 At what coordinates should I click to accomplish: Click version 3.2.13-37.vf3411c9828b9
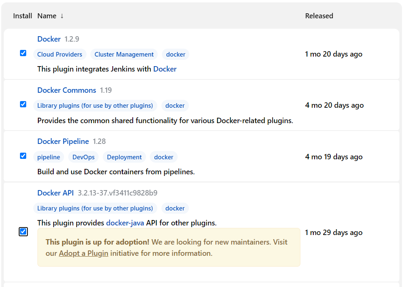pyautogui.click(x=117, y=193)
